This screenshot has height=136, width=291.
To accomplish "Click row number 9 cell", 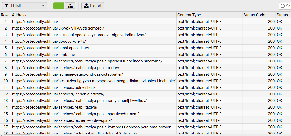I will pyautogui.click(x=6, y=74).
